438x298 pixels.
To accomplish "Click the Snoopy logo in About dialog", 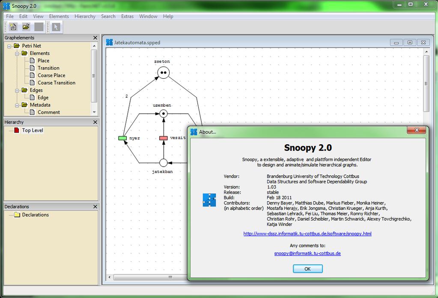I will (x=209, y=200).
